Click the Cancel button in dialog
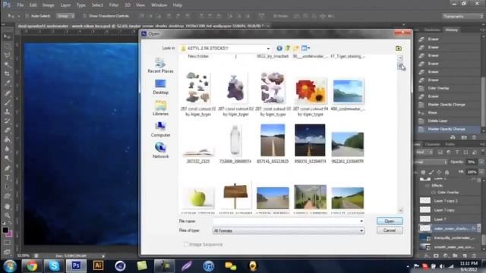This screenshot has height=273, width=486. point(390,231)
